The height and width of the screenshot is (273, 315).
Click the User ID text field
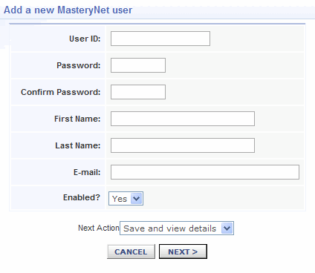pyautogui.click(x=160, y=39)
